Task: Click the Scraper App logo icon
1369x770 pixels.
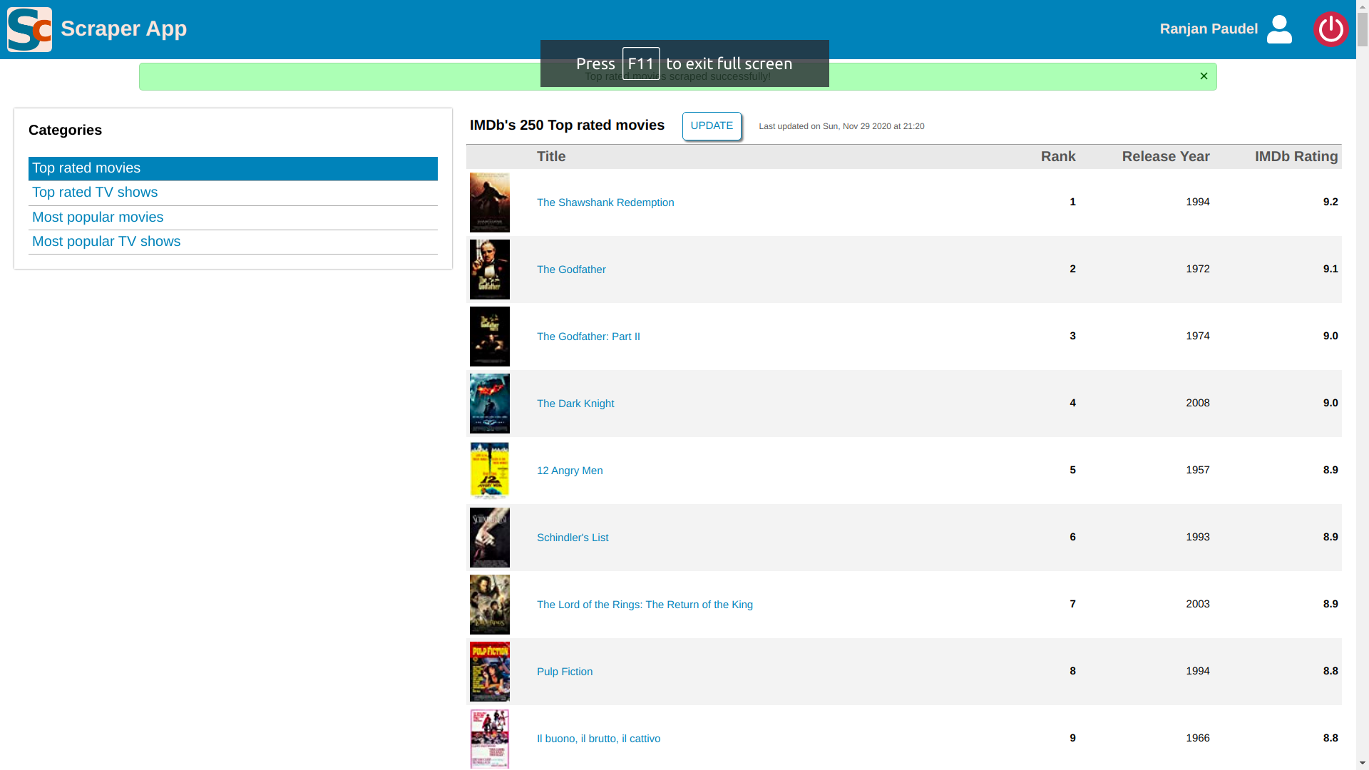Action: (29, 29)
